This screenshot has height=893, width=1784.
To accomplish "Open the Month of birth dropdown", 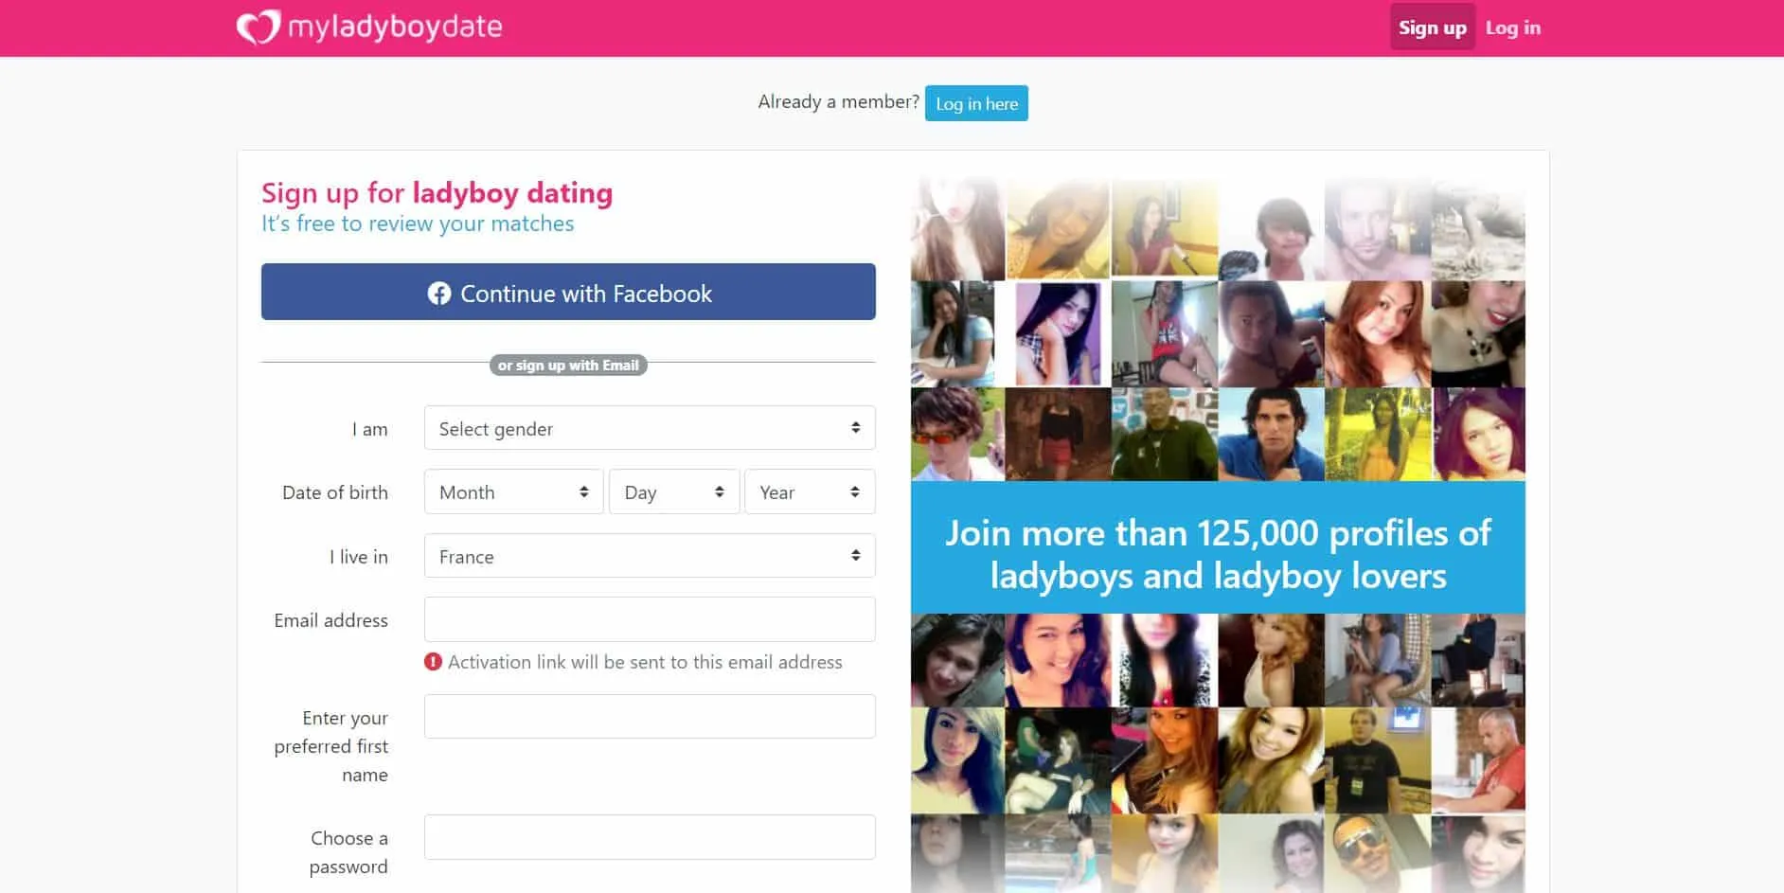I will 513,492.
